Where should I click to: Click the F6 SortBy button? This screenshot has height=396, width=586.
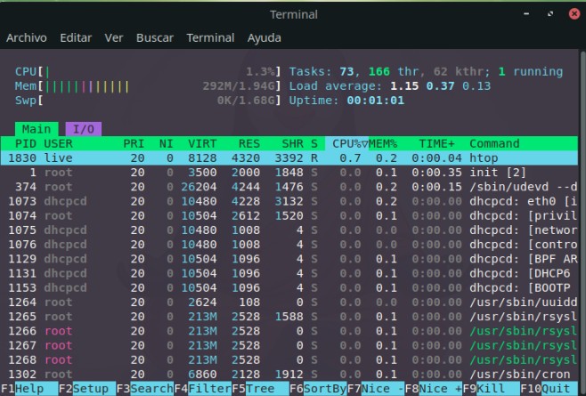(319, 389)
